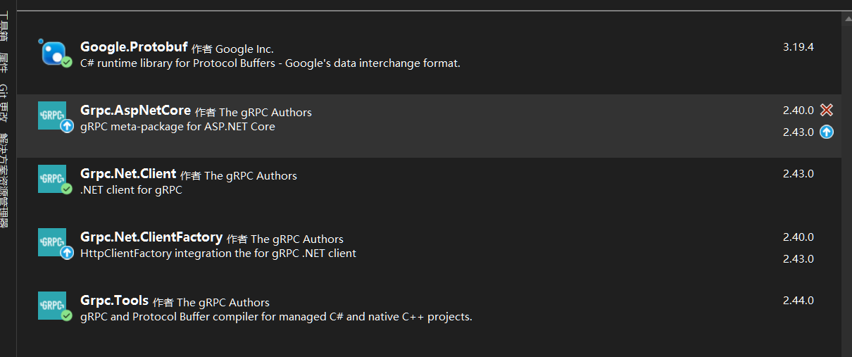Click the Grpc.Net.Client package icon
The height and width of the screenshot is (357, 852).
point(52,179)
